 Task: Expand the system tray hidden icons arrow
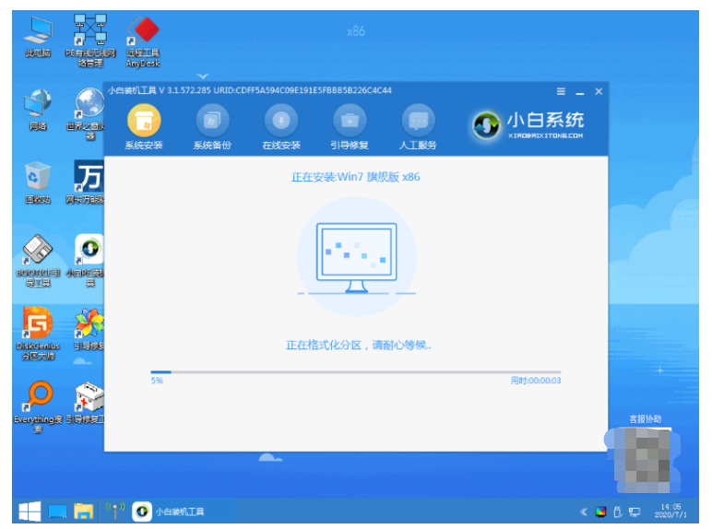pos(583,511)
